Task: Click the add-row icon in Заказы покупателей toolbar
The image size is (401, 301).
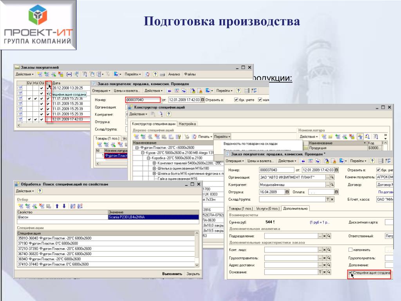Action: [40, 74]
